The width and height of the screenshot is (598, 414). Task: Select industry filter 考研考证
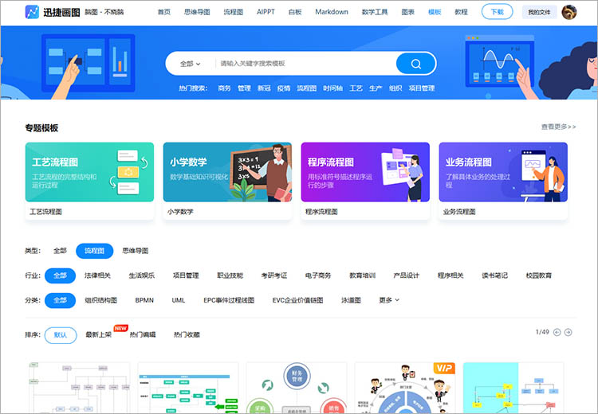coord(274,275)
